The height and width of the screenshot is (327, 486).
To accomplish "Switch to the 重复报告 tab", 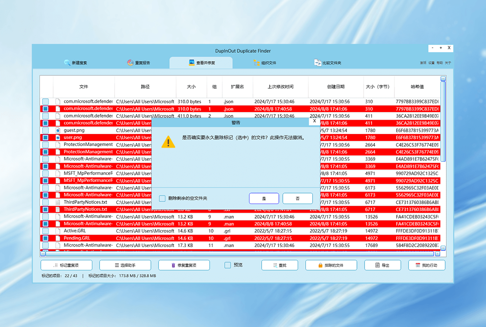I will (138, 63).
